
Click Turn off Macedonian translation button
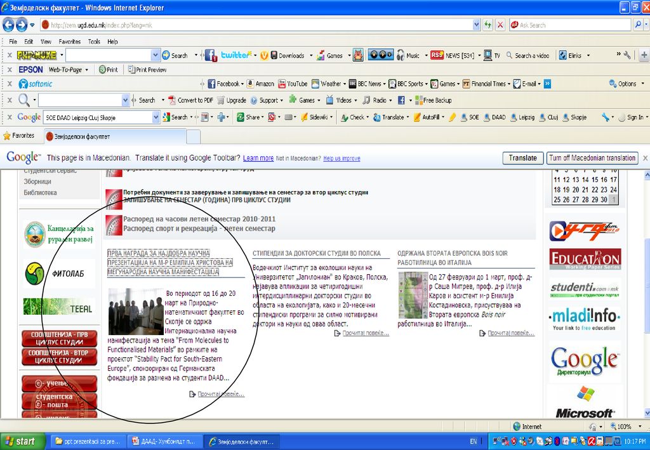pyautogui.click(x=592, y=158)
